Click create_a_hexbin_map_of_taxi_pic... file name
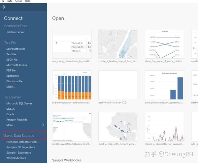The height and width of the screenshot is (163, 198). (x=118, y=61)
